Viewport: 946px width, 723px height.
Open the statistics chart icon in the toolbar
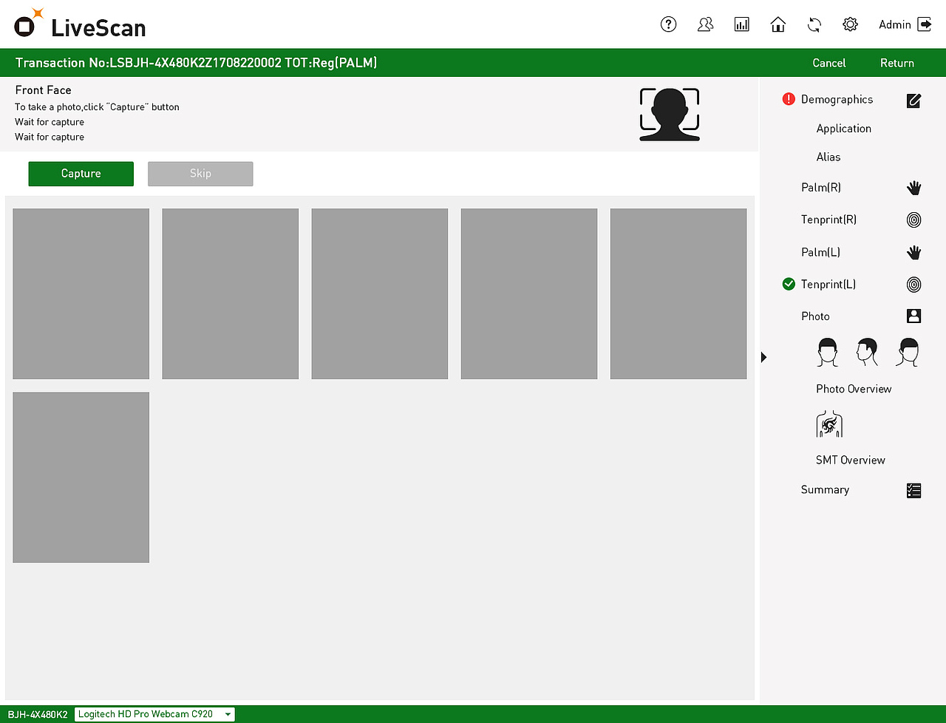[741, 24]
